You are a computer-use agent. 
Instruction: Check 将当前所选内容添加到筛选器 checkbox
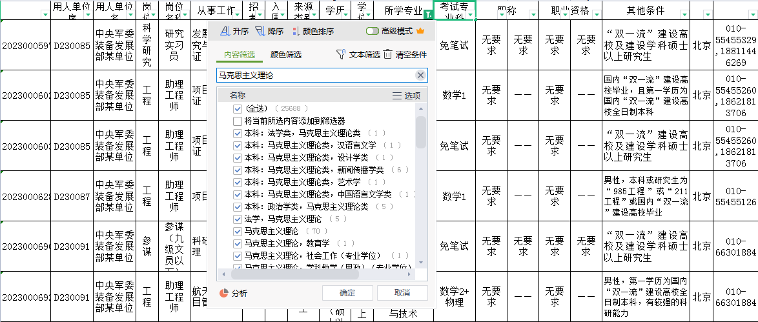(238, 121)
